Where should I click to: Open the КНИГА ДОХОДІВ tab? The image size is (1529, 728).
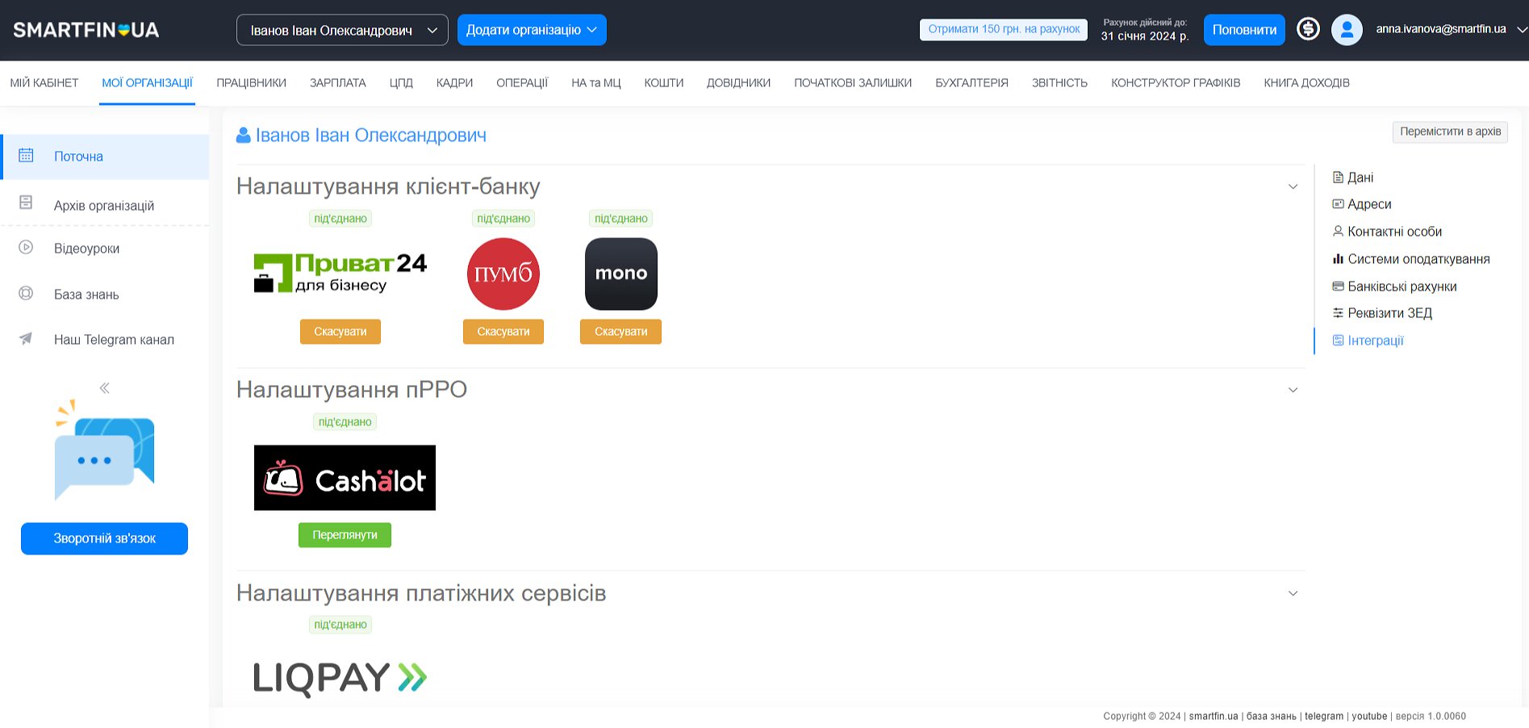click(x=1306, y=82)
